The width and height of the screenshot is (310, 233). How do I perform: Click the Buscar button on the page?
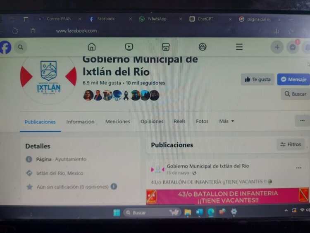pyautogui.click(x=296, y=94)
